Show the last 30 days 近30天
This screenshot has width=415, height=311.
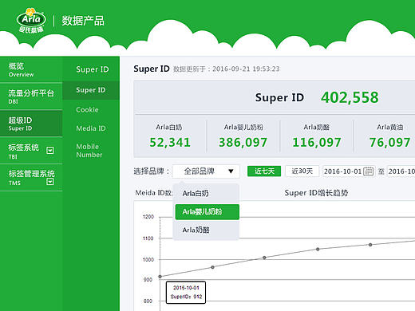point(302,171)
